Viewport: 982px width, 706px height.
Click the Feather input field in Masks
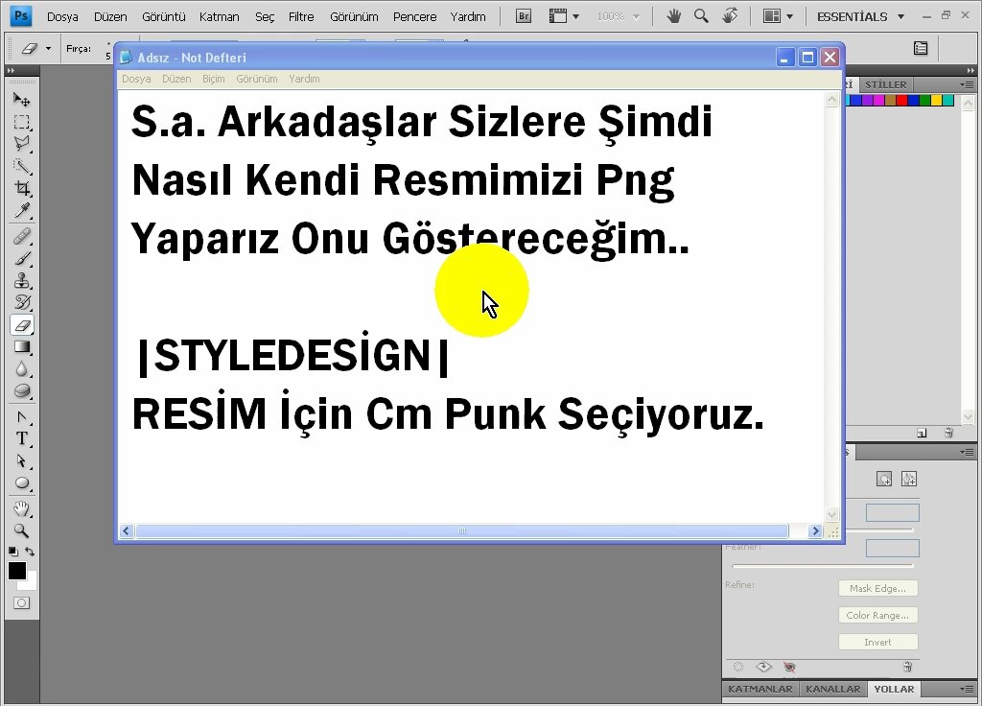pos(893,548)
